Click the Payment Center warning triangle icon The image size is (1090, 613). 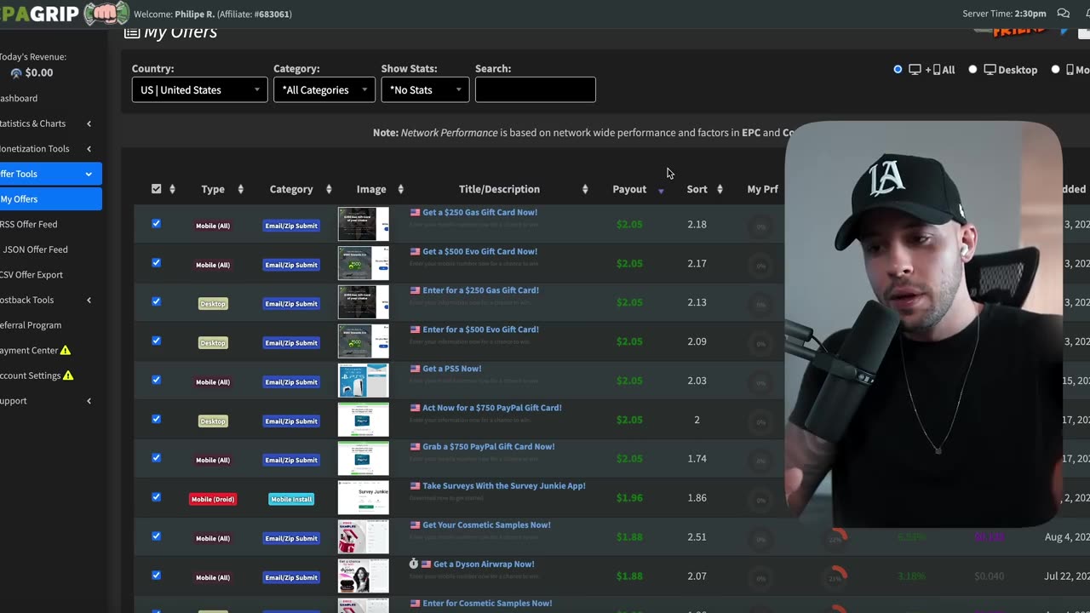click(66, 350)
